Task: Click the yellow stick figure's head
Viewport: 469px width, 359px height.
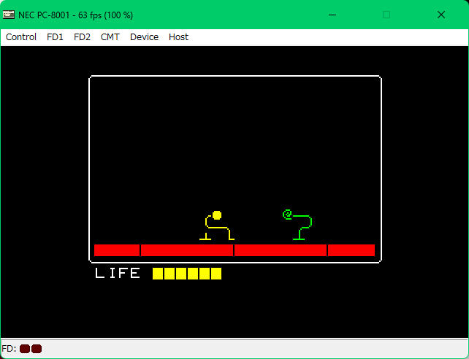Action: coord(217,215)
